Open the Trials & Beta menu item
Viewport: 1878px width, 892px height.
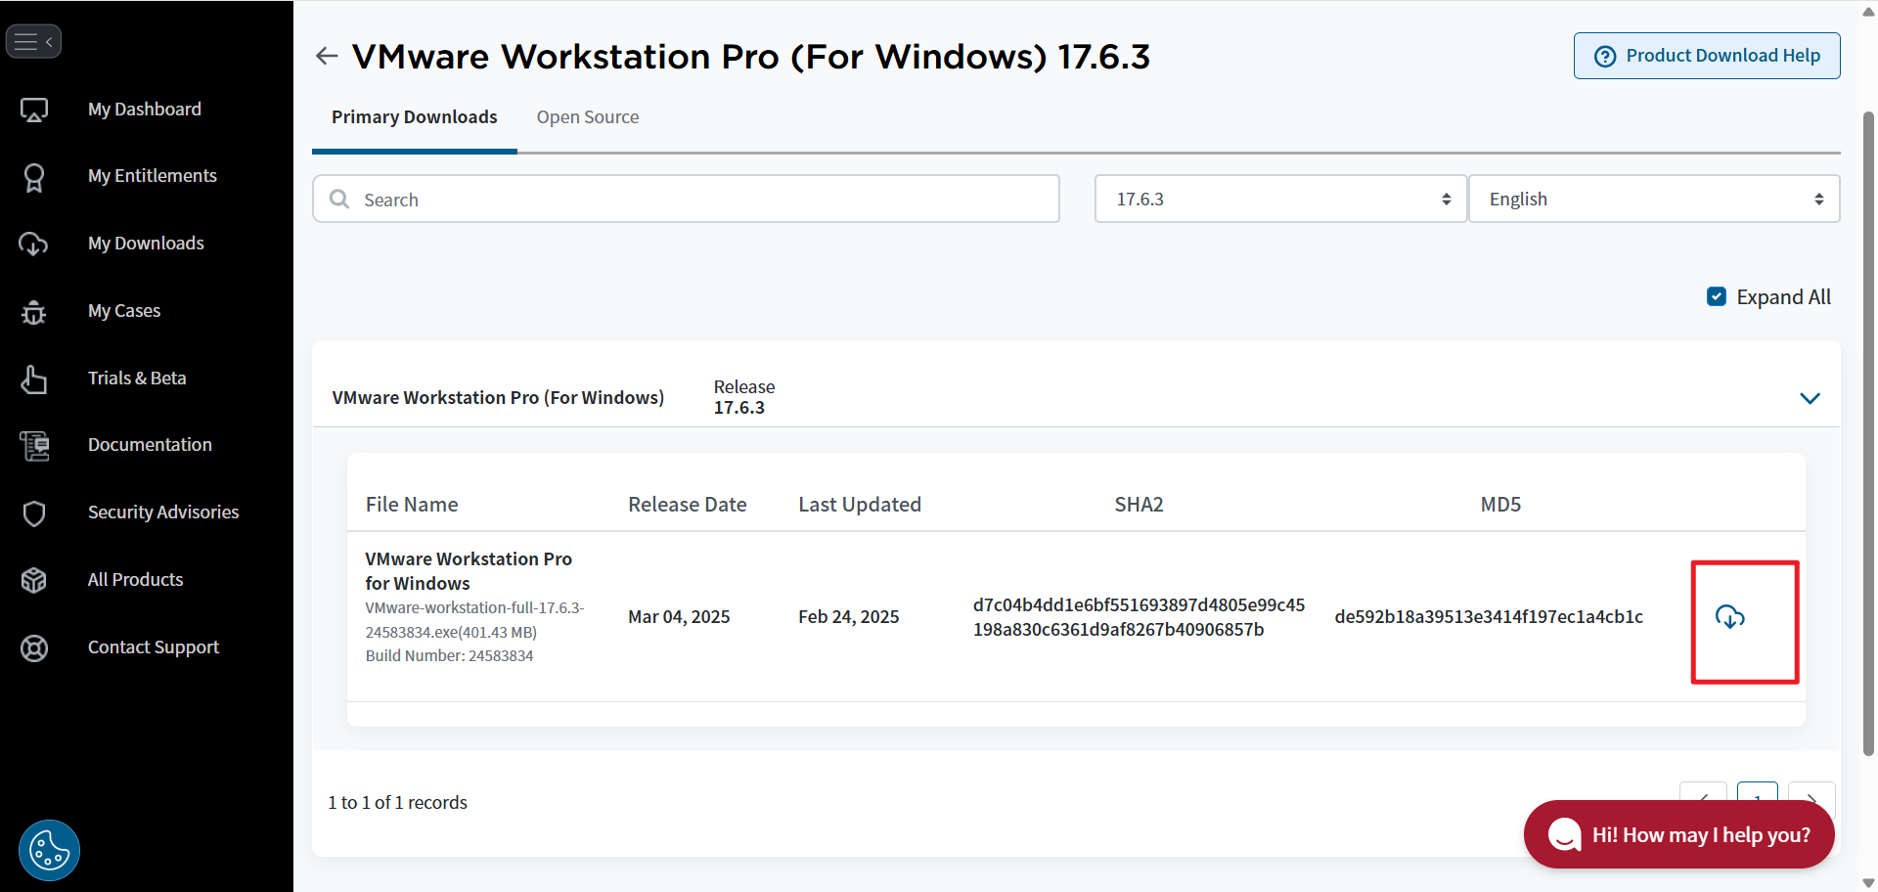pyautogui.click(x=137, y=379)
